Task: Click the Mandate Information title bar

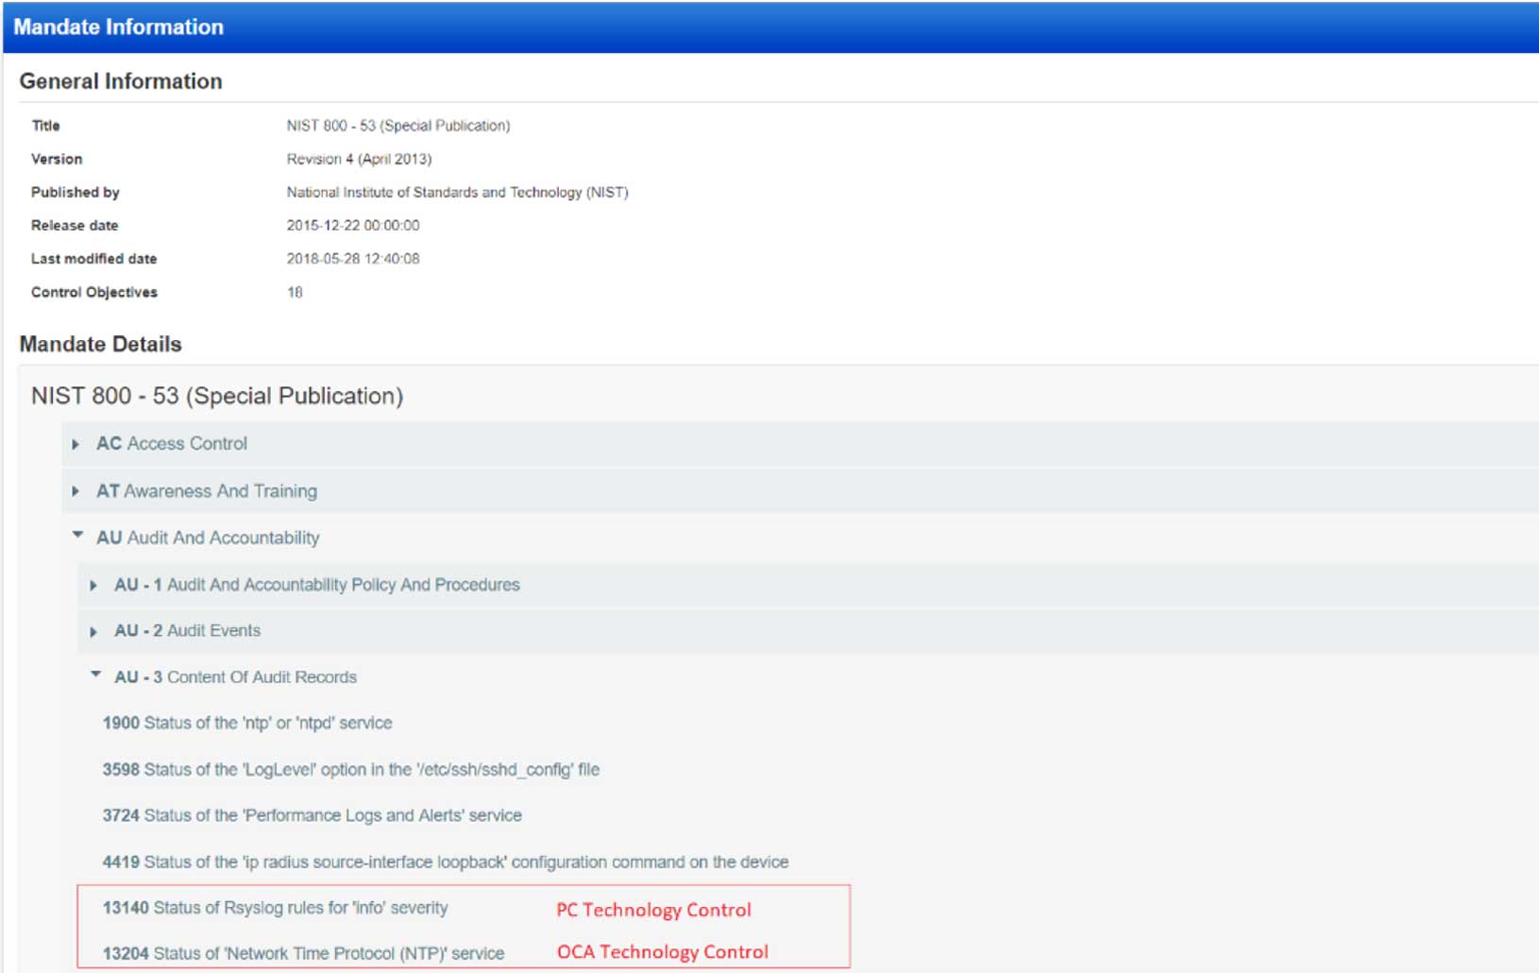Action: click(119, 26)
